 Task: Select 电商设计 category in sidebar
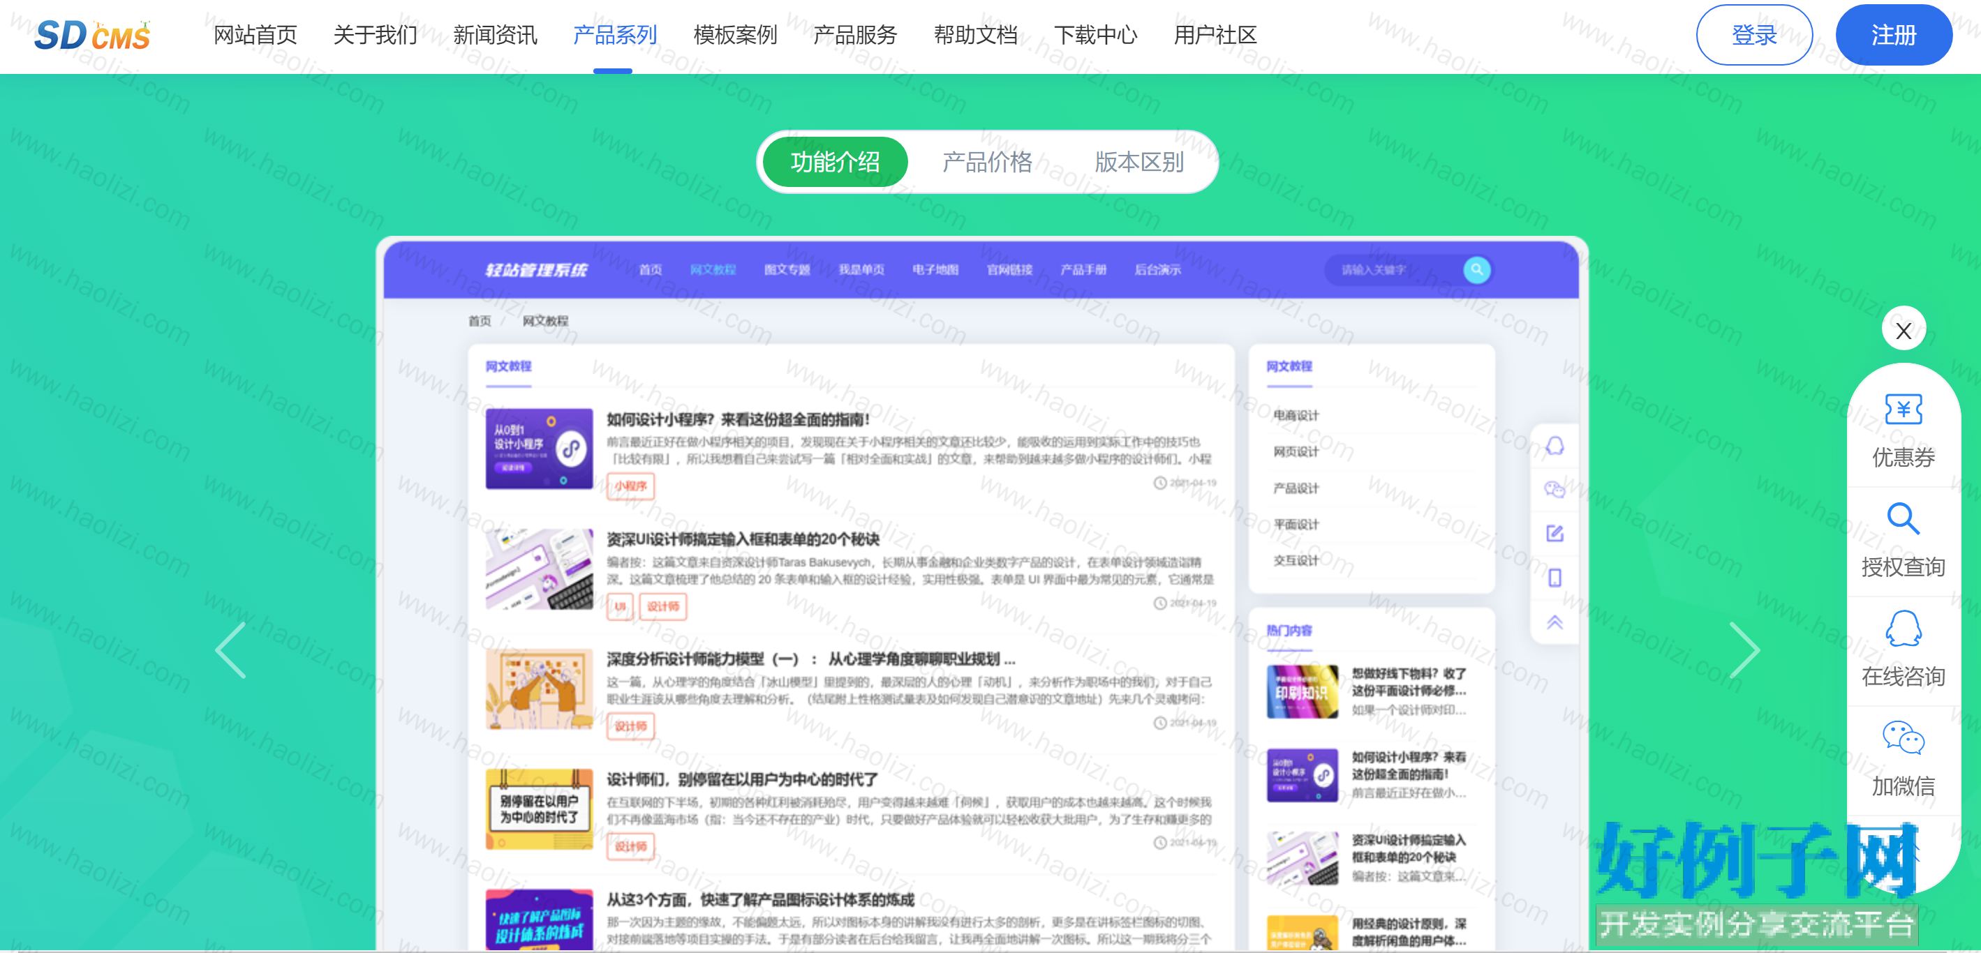coord(1295,415)
